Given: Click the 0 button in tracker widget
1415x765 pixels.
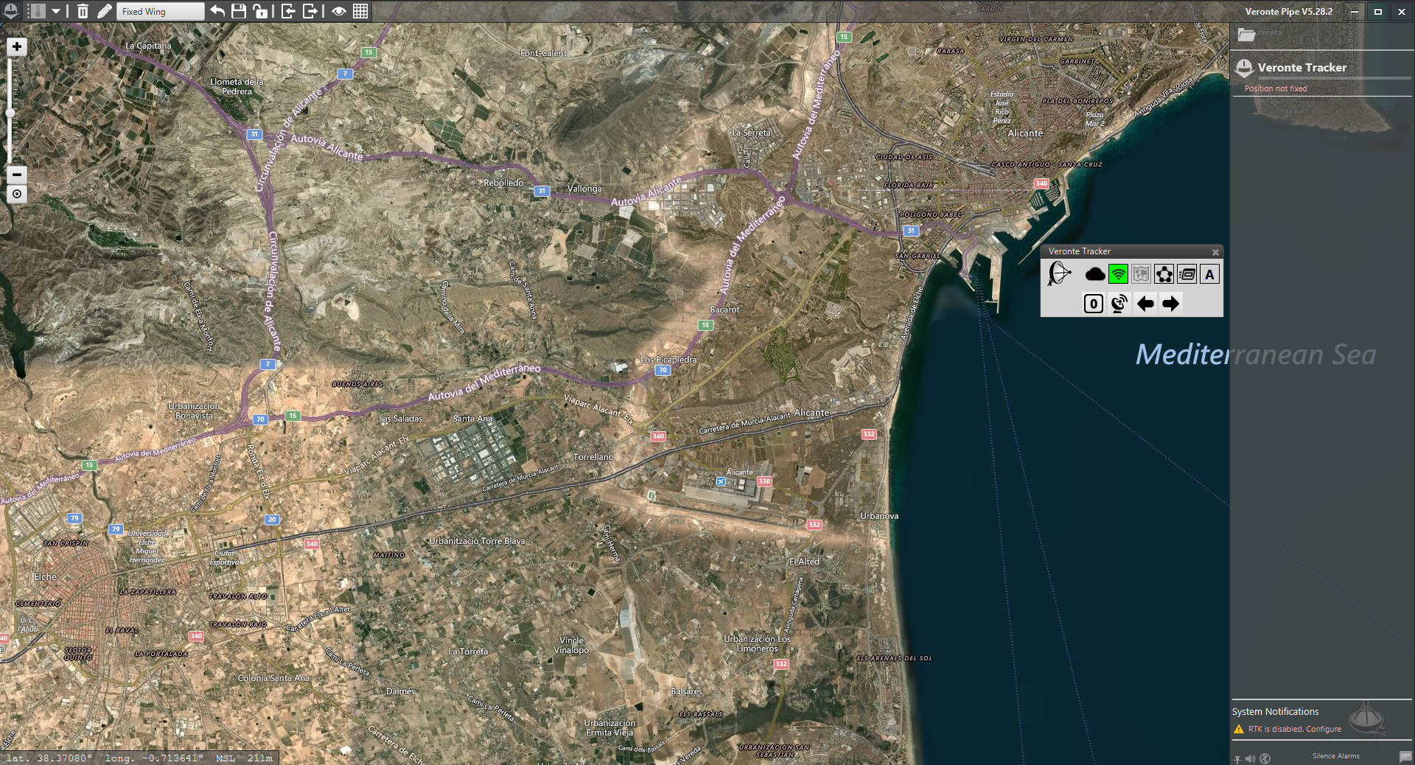Looking at the screenshot, I should coord(1094,303).
